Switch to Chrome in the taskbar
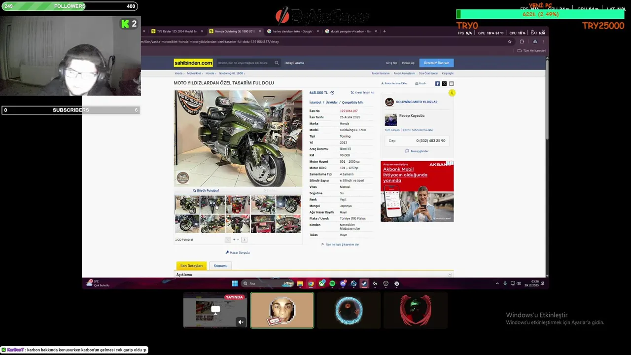This screenshot has height=355, width=631. tap(311, 284)
